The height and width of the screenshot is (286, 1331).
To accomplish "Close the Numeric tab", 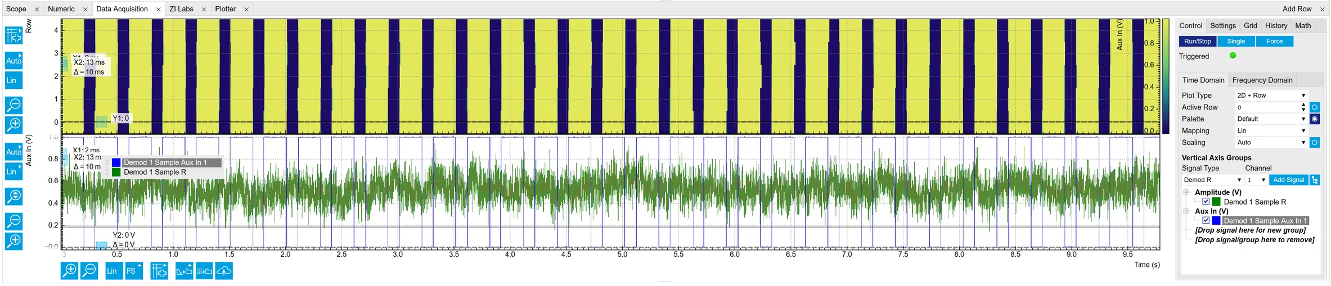I will coord(85,10).
